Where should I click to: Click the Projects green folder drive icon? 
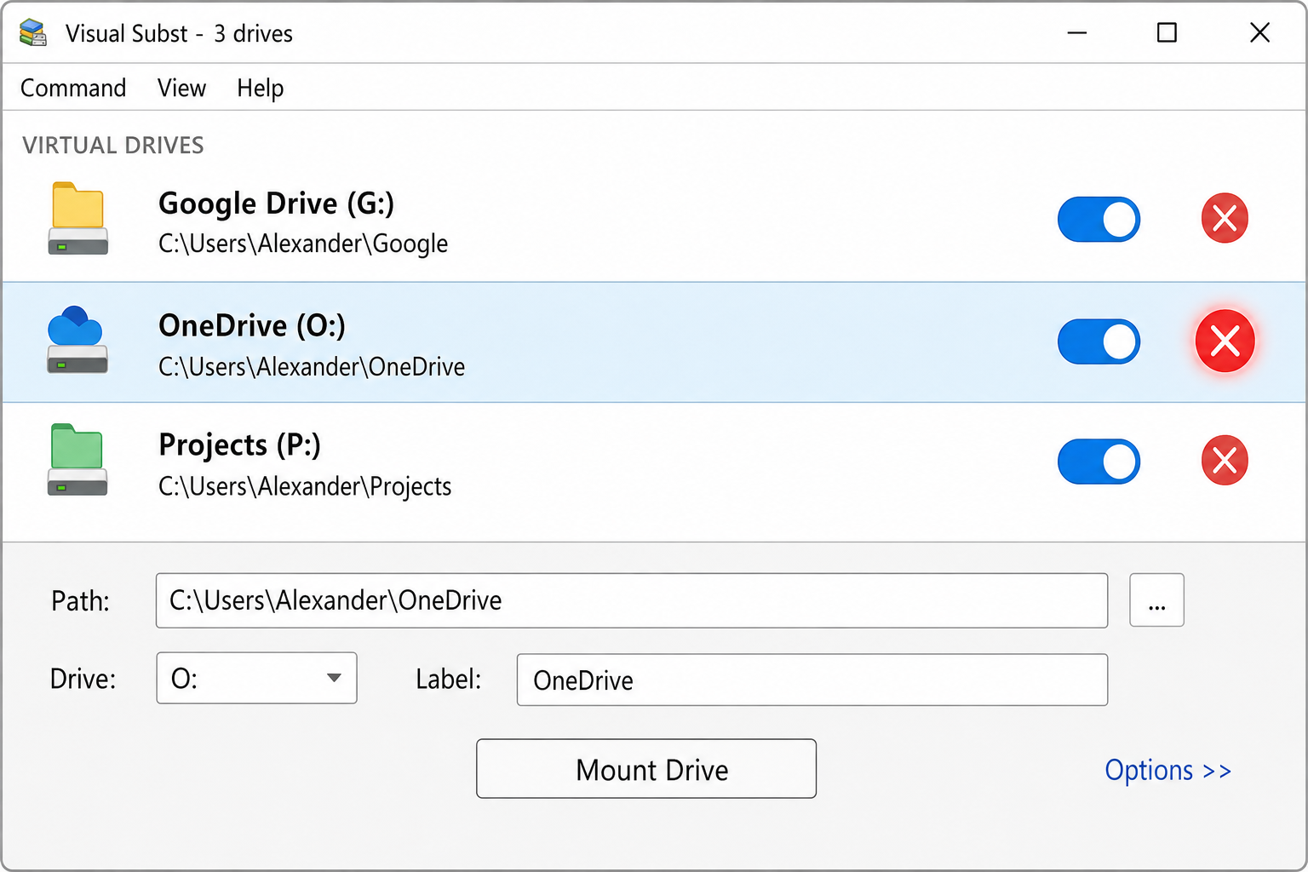(77, 460)
